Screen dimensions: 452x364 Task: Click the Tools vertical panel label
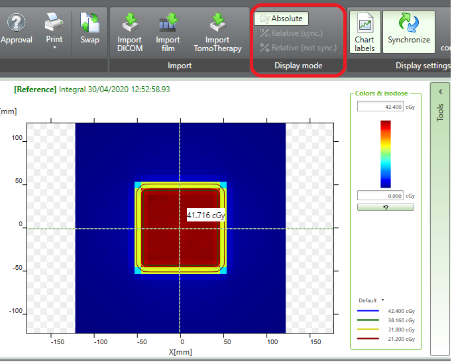(440, 113)
